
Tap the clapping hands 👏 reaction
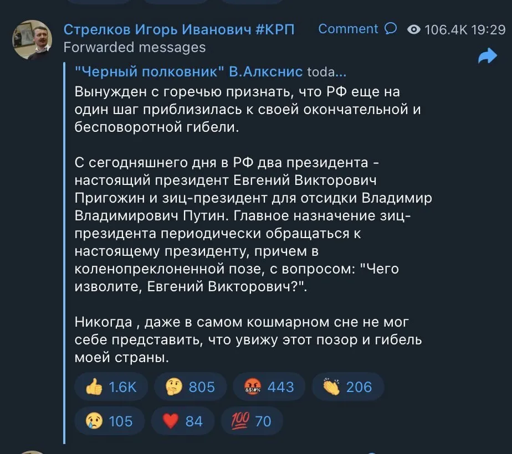point(331,387)
